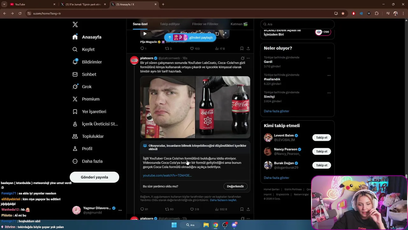Open File Explorer from the taskbar

tap(206, 225)
